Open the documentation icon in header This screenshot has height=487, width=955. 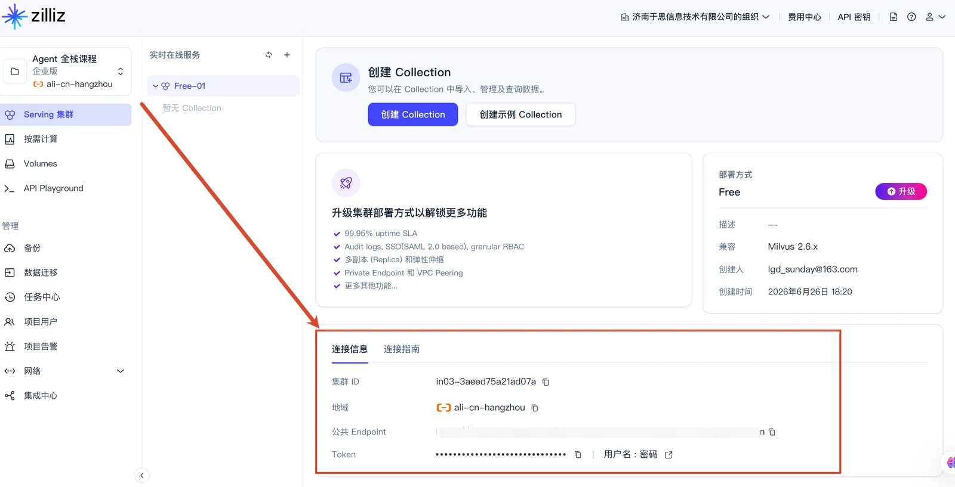[894, 17]
